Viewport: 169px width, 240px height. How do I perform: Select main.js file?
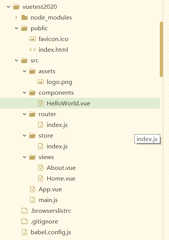(x=48, y=200)
